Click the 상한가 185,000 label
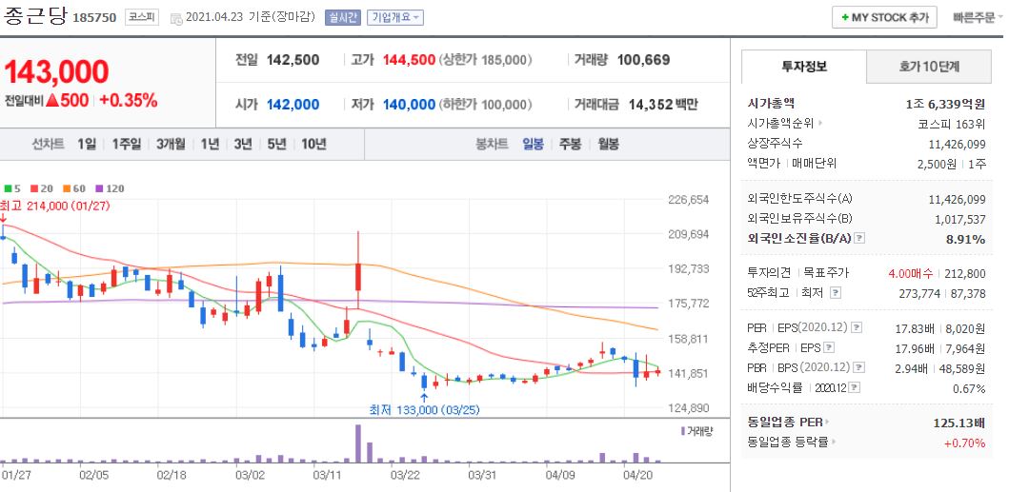1009x492 pixels. [485, 61]
